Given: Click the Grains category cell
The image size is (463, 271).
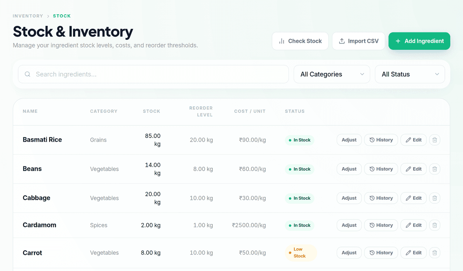Looking at the screenshot, I should pyautogui.click(x=98, y=140).
